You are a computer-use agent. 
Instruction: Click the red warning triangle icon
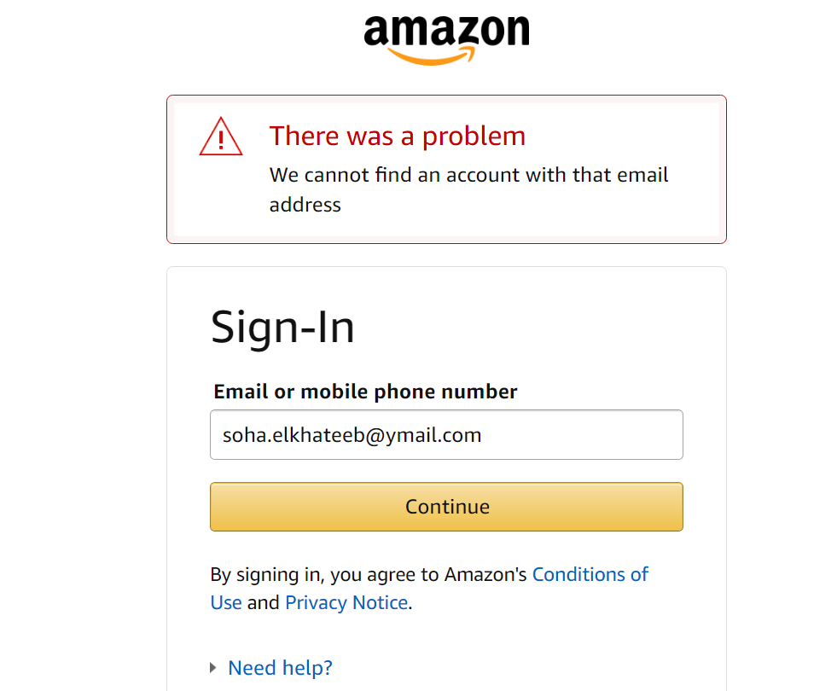(x=221, y=137)
